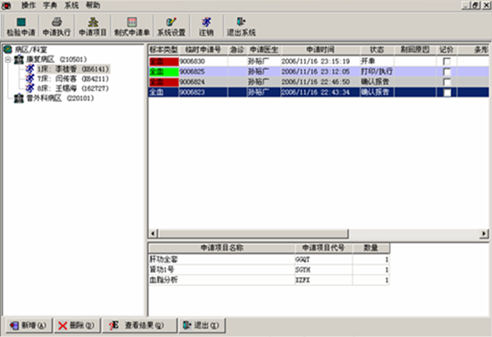The image size is (492, 337).
Task: Select the 肾功1号 item row
Action: pos(269,269)
